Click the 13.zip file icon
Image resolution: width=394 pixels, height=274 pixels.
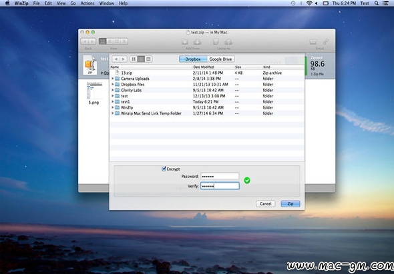point(117,73)
